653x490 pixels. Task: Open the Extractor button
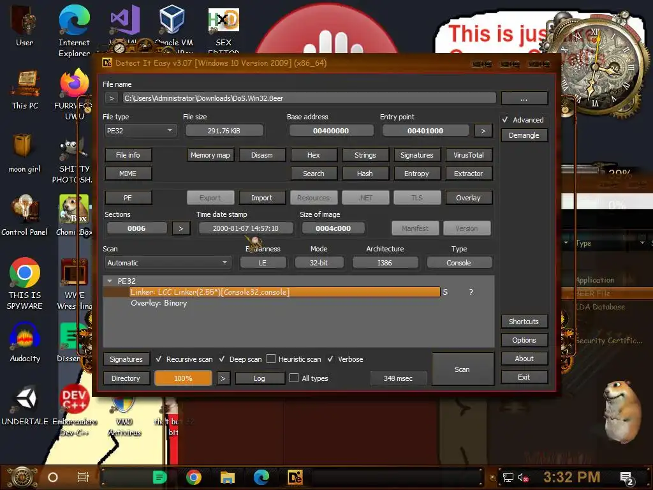(469, 174)
